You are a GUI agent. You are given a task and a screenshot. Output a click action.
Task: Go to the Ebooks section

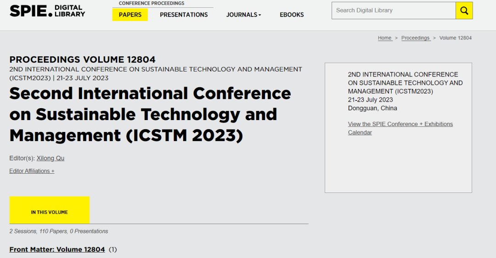(292, 15)
